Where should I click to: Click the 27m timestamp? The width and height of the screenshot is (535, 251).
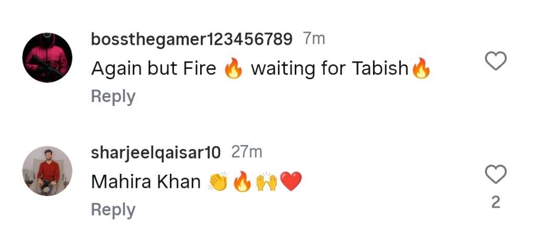247,152
